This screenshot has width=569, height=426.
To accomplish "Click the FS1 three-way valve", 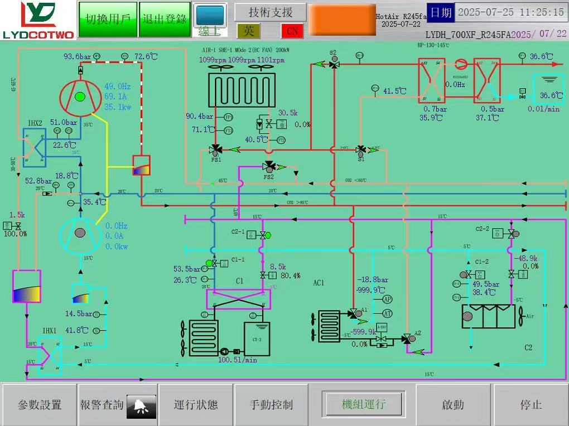I will click(215, 149).
